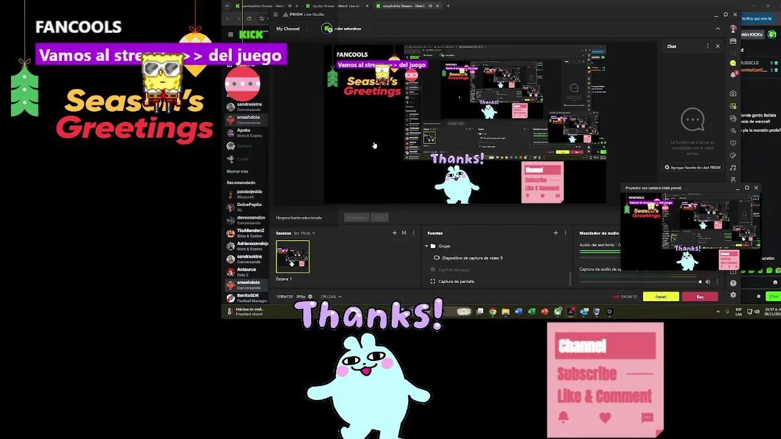Viewport: 781px width, 439px height.
Task: Open My Channel in PRISM header
Action: pyautogui.click(x=288, y=29)
